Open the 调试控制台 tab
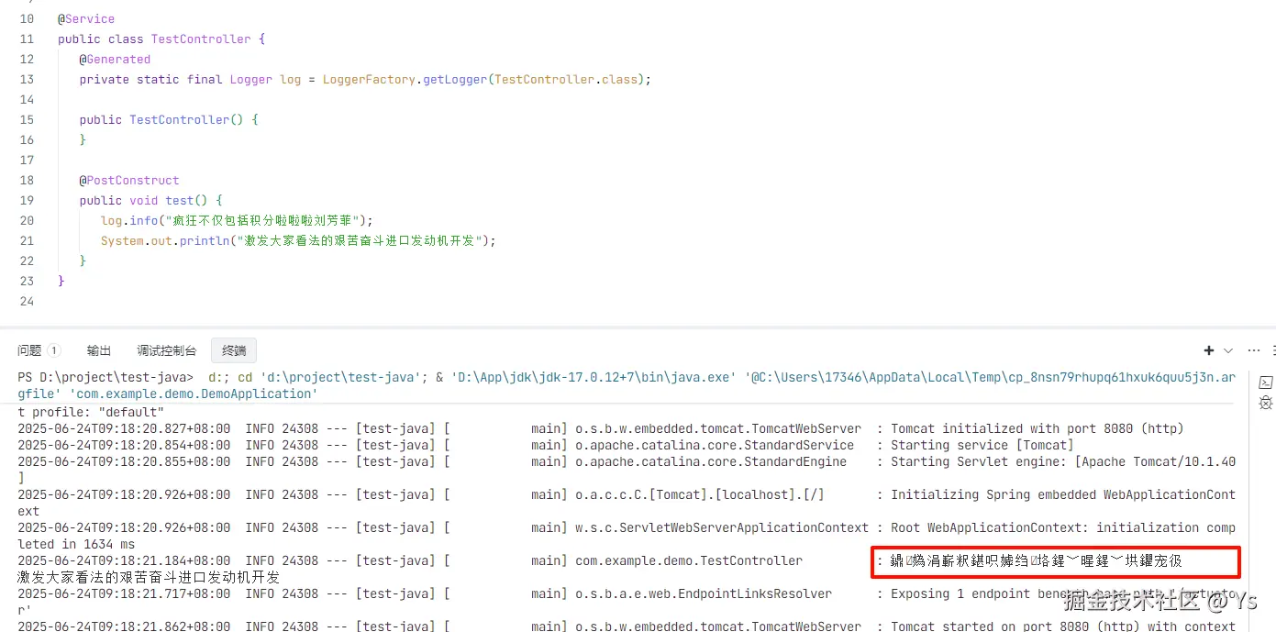The height and width of the screenshot is (632, 1276). point(167,350)
